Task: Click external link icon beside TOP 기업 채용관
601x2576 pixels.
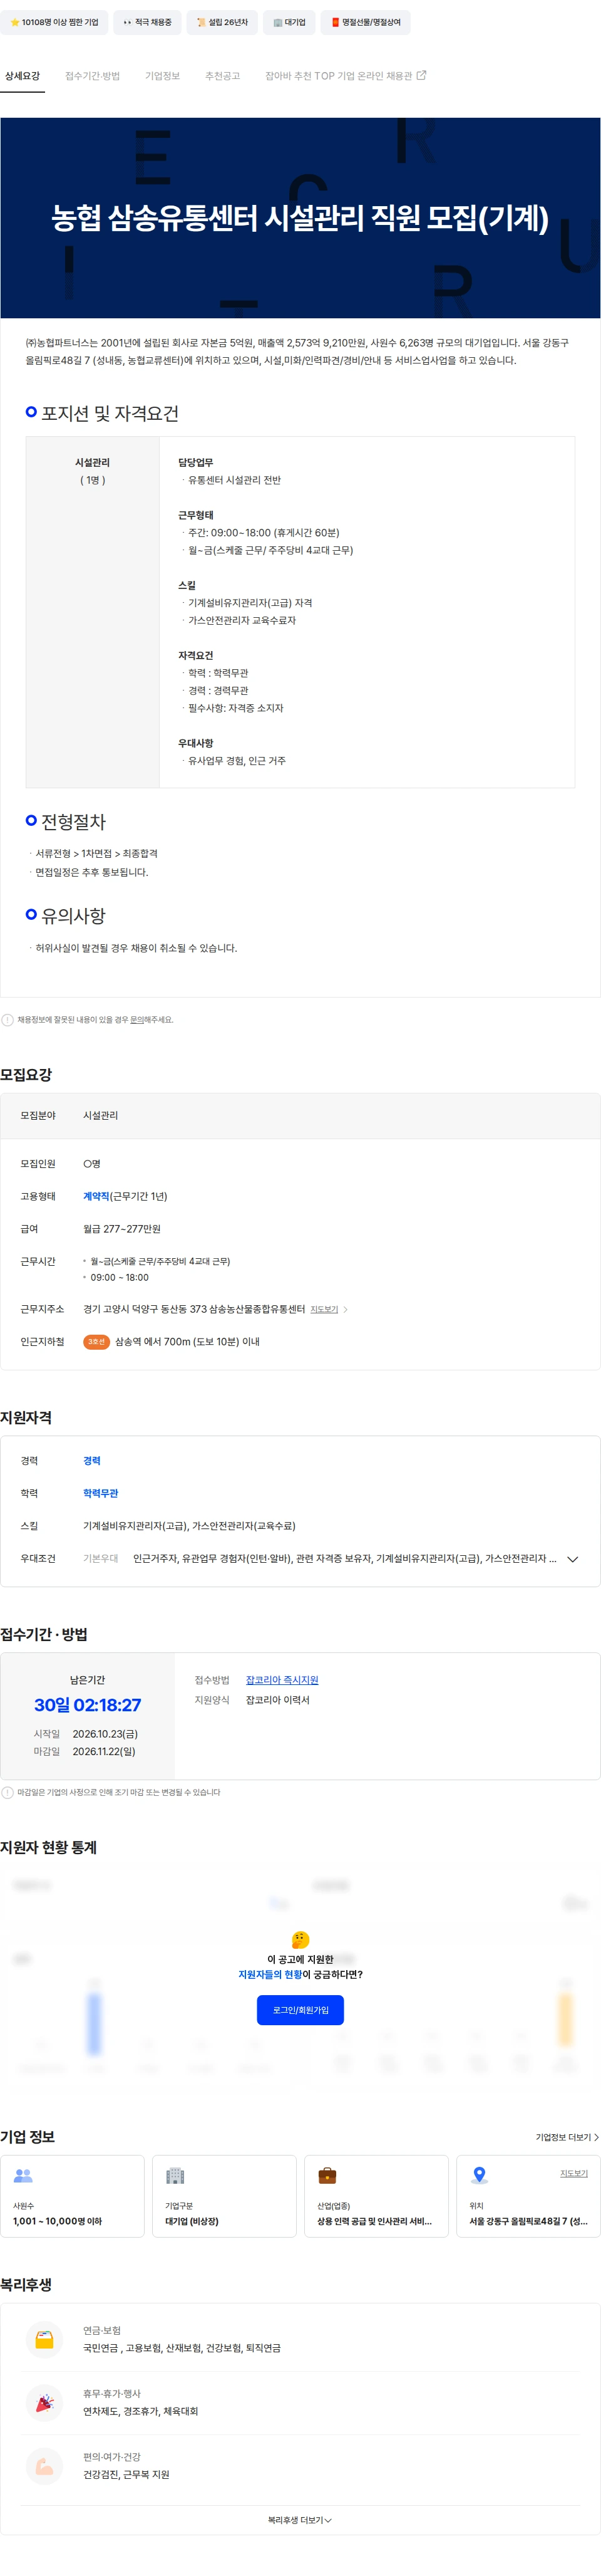Action: (x=421, y=75)
